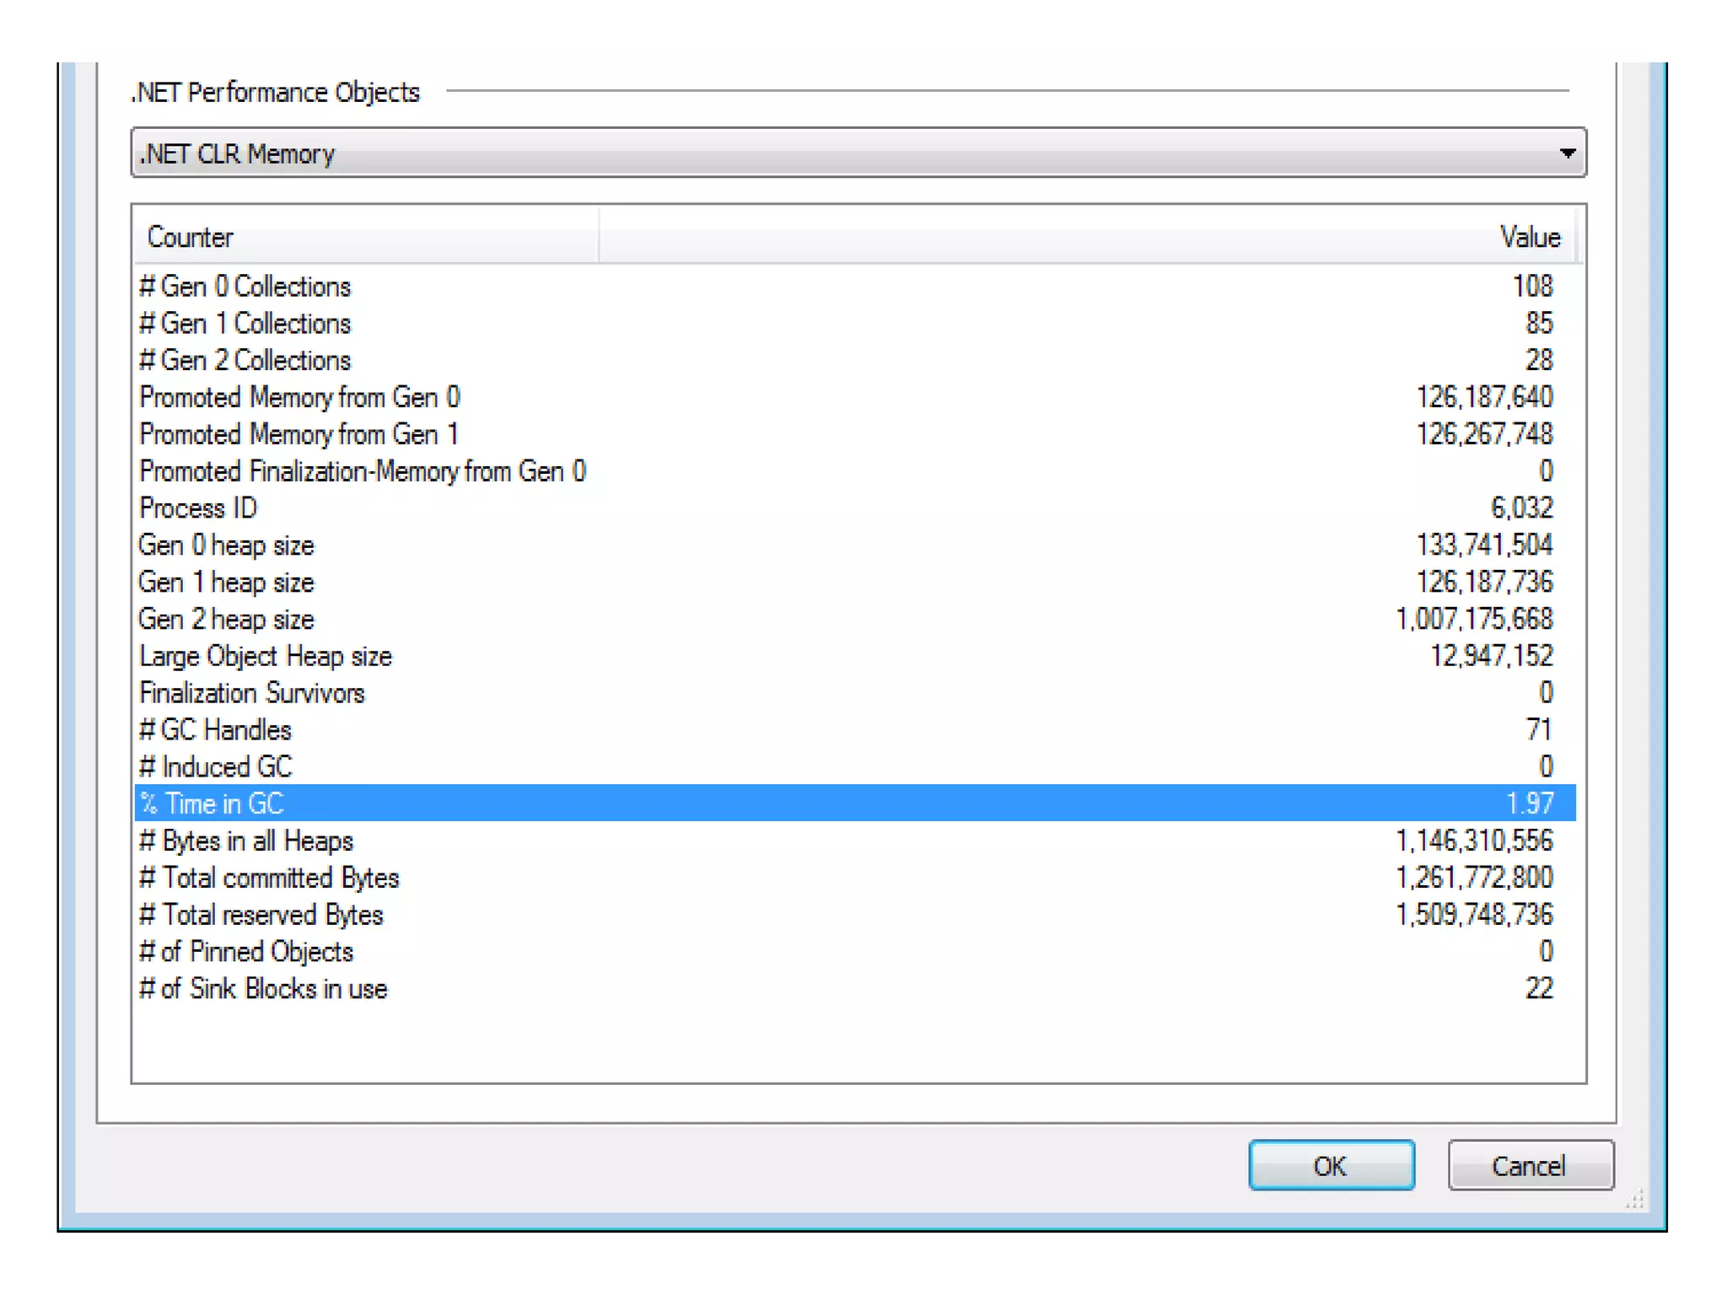The image size is (1727, 1295).
Task: Select the Process ID counter row
Action: (198, 508)
